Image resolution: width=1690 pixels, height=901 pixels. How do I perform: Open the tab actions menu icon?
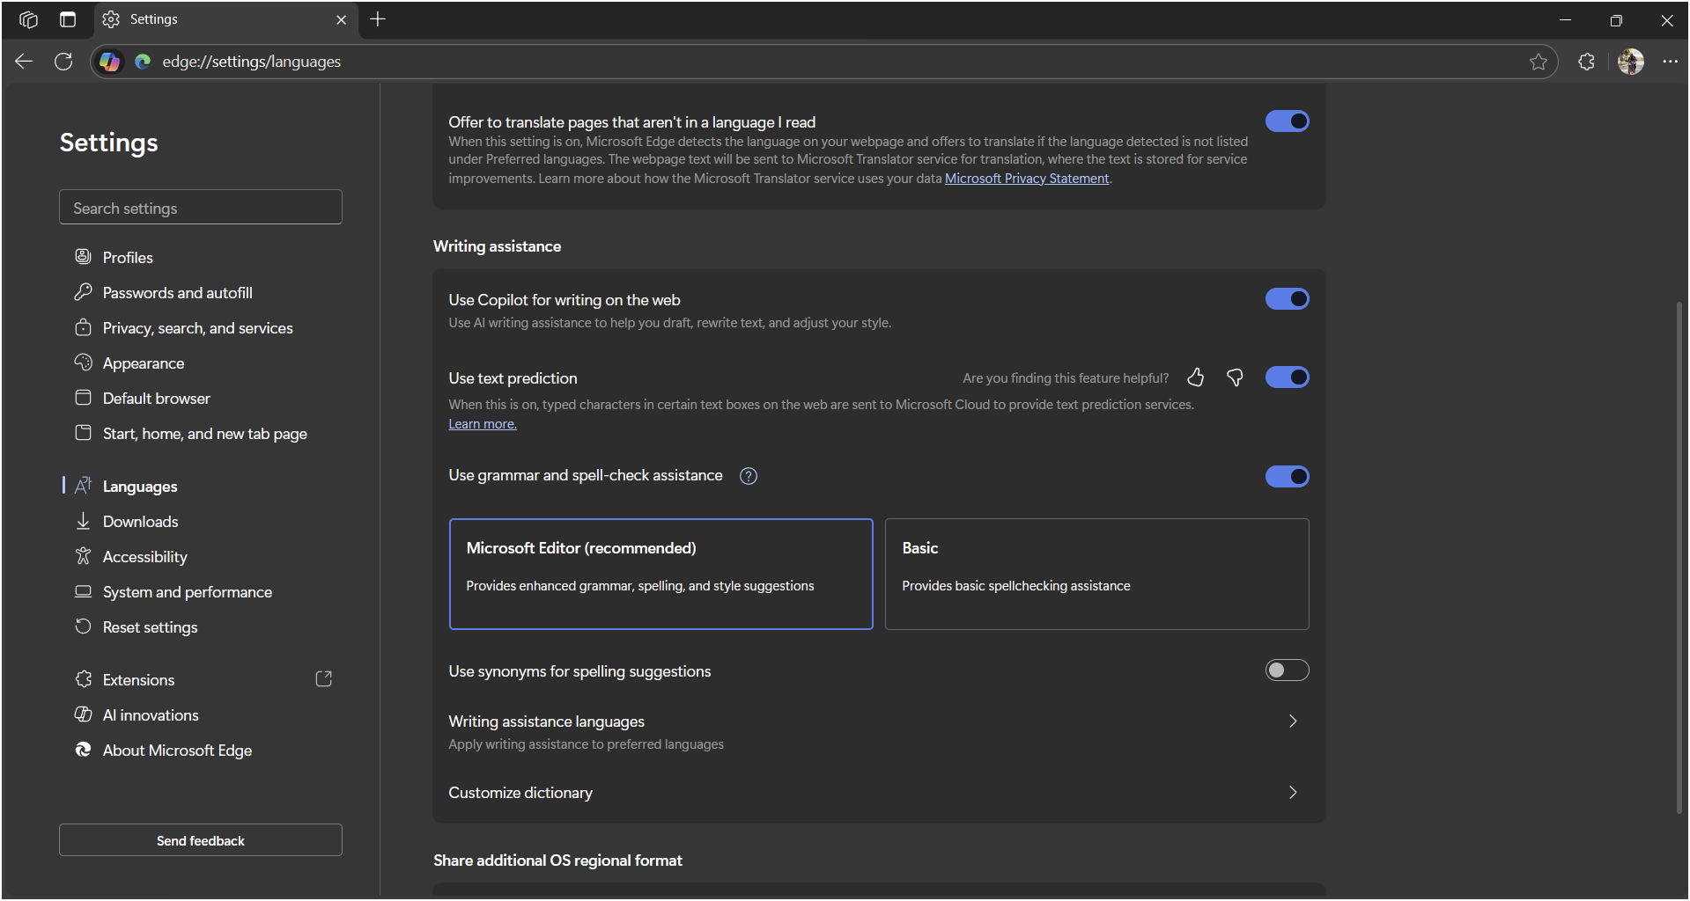click(x=68, y=19)
